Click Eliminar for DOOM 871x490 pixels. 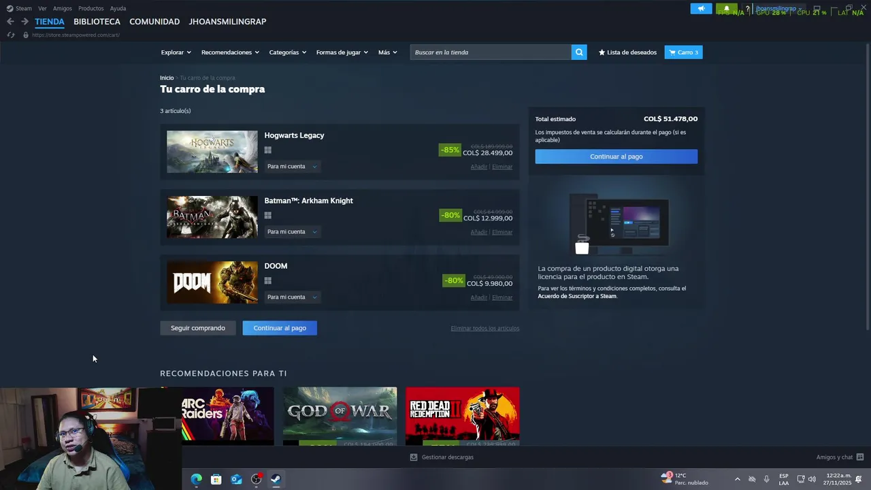[x=502, y=297]
